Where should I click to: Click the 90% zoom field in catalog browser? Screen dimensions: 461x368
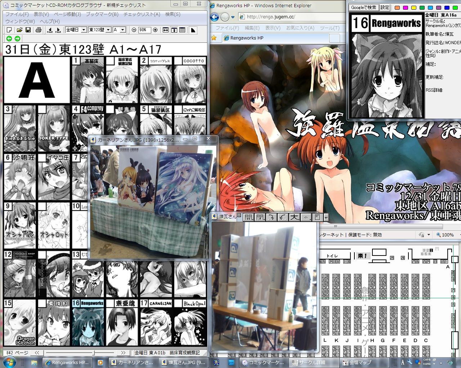pos(144,30)
